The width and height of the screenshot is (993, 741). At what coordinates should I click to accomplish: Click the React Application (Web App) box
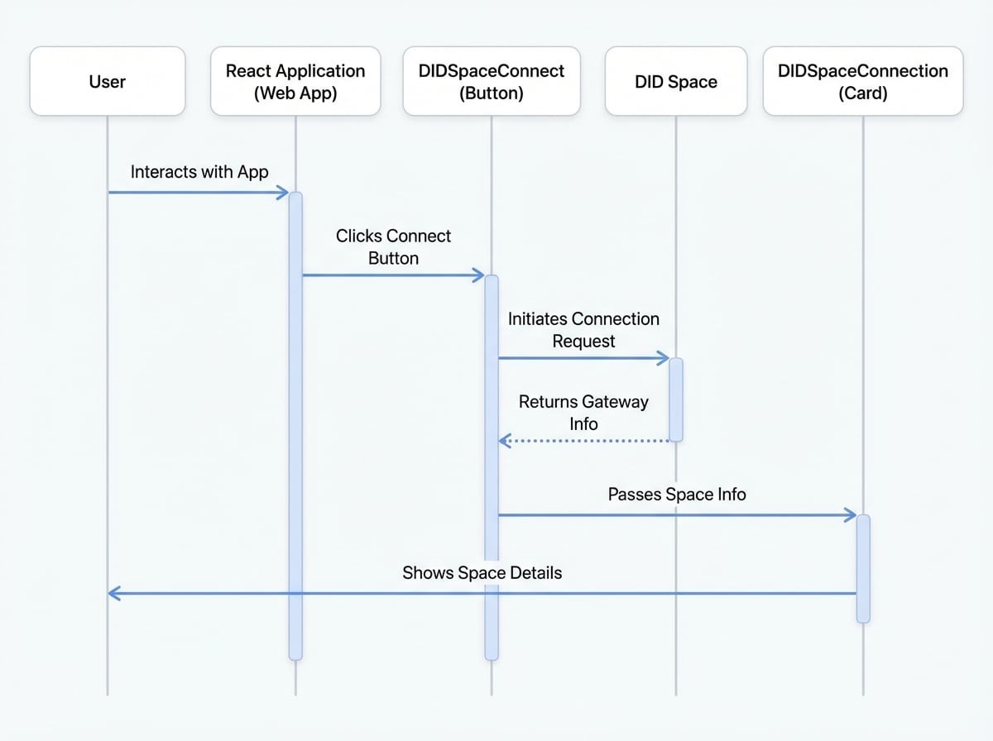tap(295, 81)
